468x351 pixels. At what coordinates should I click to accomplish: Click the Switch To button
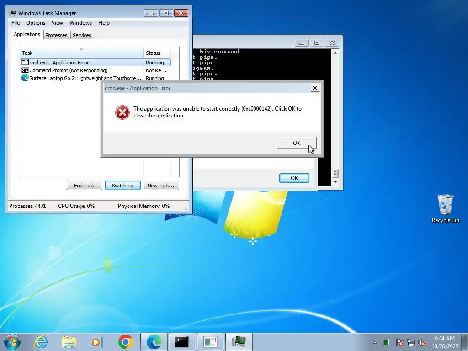[x=122, y=186]
